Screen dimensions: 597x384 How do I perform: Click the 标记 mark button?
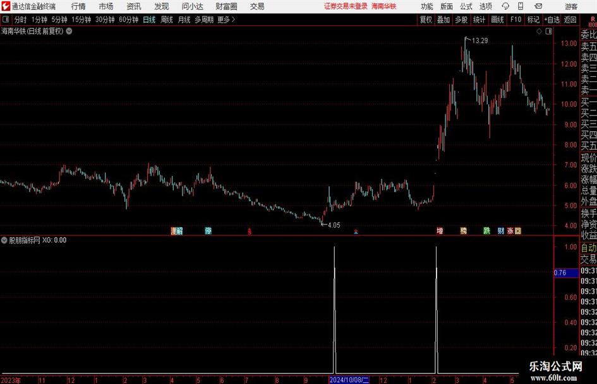click(533, 20)
